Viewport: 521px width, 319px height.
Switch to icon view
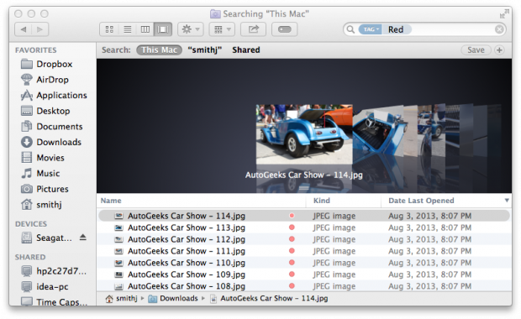tap(109, 29)
